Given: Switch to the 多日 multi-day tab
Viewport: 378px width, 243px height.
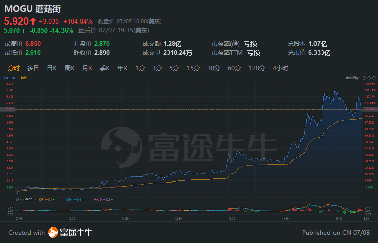Looking at the screenshot, I should pyautogui.click(x=33, y=68).
